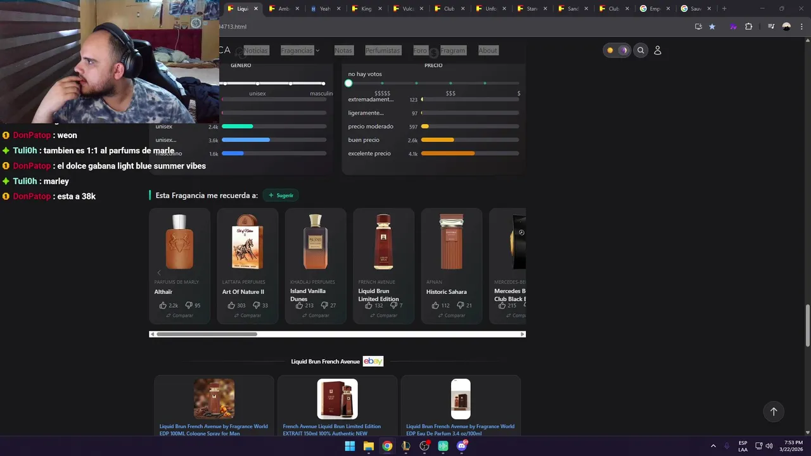Thumbs down Historic Sahara

pyautogui.click(x=460, y=305)
